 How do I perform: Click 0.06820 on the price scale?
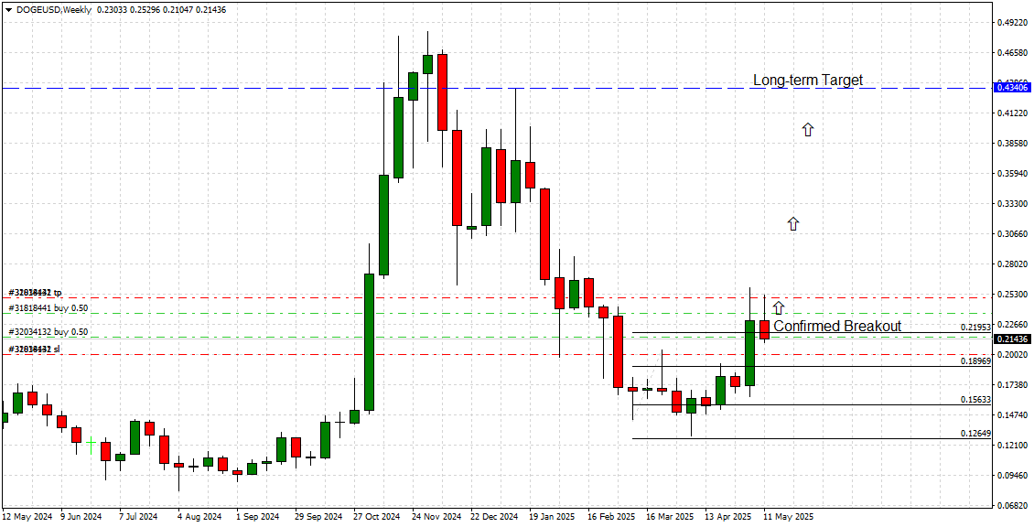(x=1014, y=506)
